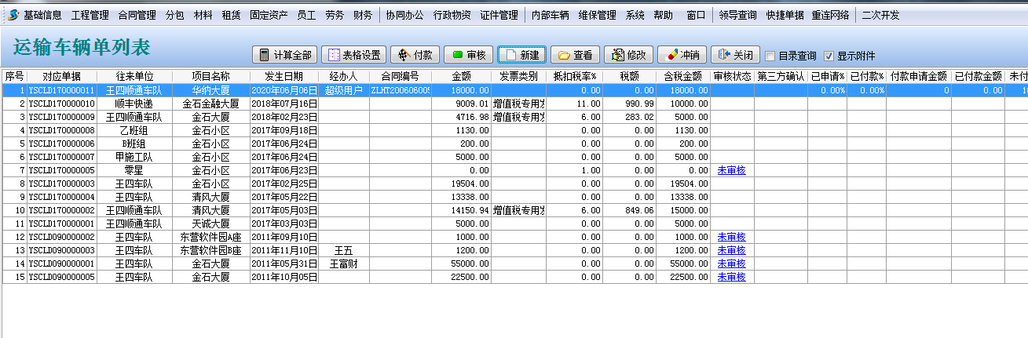
Task: Click the 查看 view button
Action: pos(575,55)
